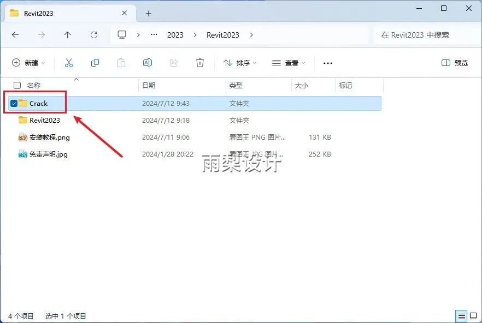Click the JPG file icon of 免责声明

point(23,154)
